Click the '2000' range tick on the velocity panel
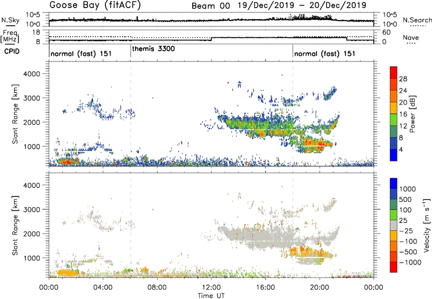The height and width of the screenshot is (299, 432). point(31,234)
